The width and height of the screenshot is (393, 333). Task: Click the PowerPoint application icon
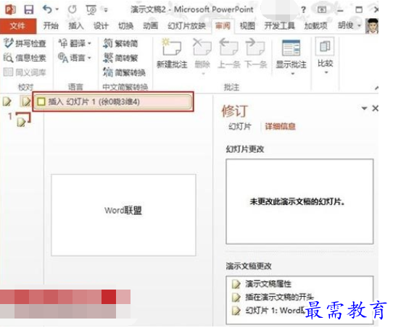pos(11,9)
